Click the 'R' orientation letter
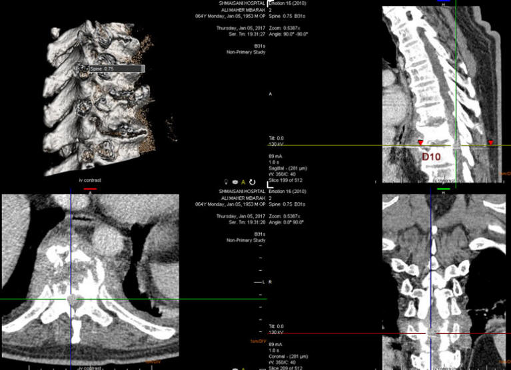This screenshot has width=511, height=370. click(270, 281)
